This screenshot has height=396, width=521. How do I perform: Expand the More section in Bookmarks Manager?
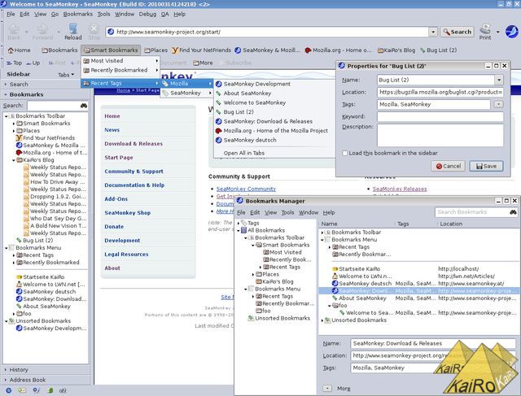(326, 388)
